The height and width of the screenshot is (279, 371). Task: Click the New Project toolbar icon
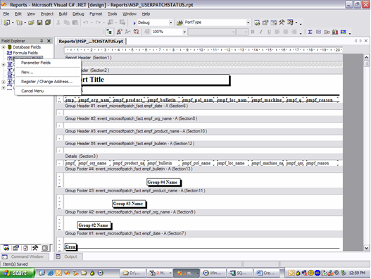[x=6, y=23]
